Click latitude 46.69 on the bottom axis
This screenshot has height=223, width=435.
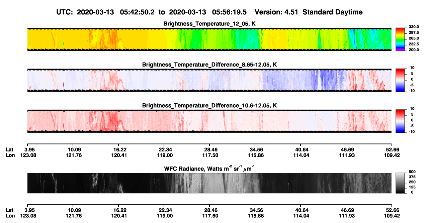click(x=346, y=210)
